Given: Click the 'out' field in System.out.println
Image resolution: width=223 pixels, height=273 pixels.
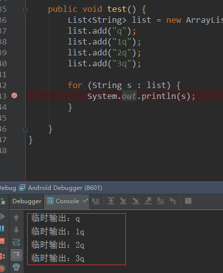Looking at the screenshot, I should click(129, 96).
